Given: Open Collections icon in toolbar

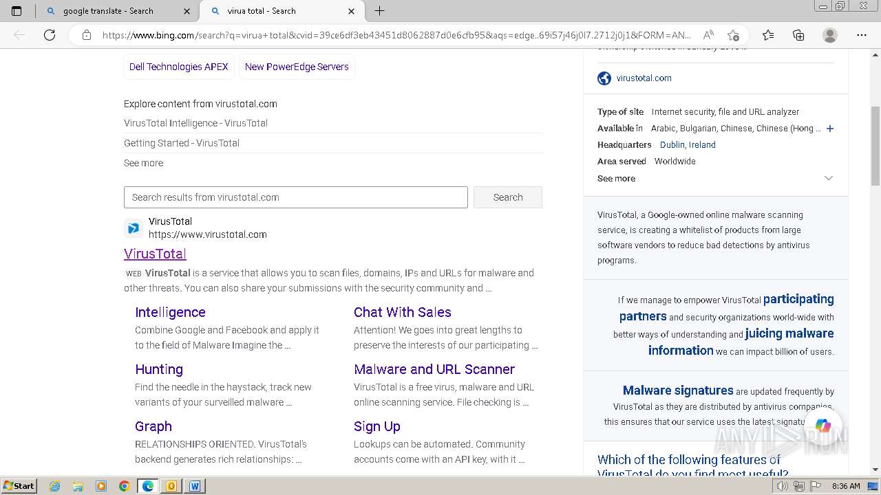Looking at the screenshot, I should [798, 35].
